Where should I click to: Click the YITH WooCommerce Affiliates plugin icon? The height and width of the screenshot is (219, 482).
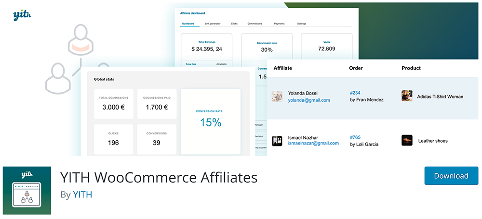point(27,191)
